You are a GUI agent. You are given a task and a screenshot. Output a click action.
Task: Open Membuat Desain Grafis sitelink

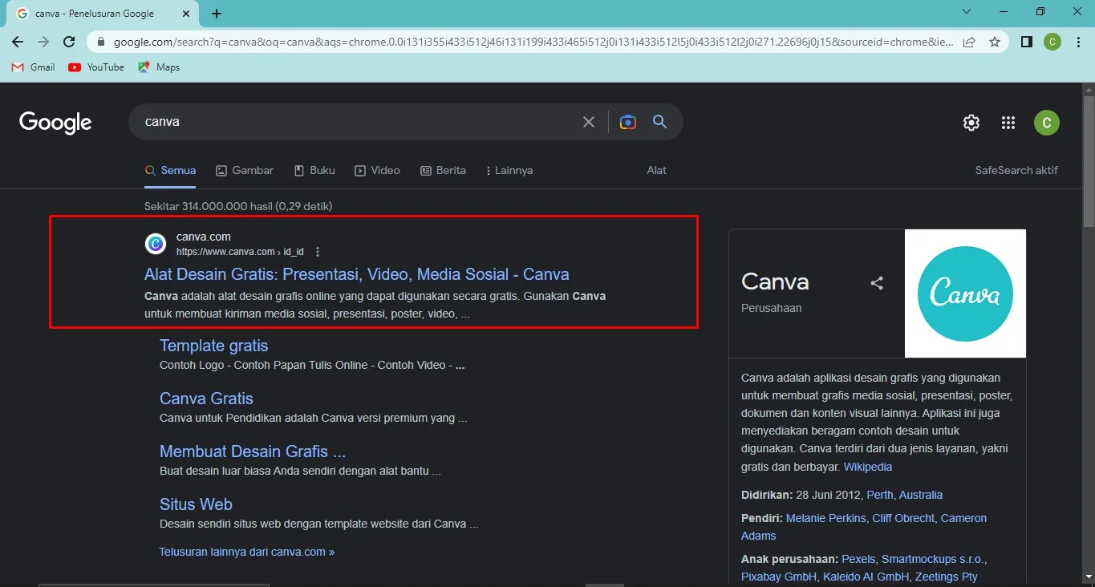[253, 451]
